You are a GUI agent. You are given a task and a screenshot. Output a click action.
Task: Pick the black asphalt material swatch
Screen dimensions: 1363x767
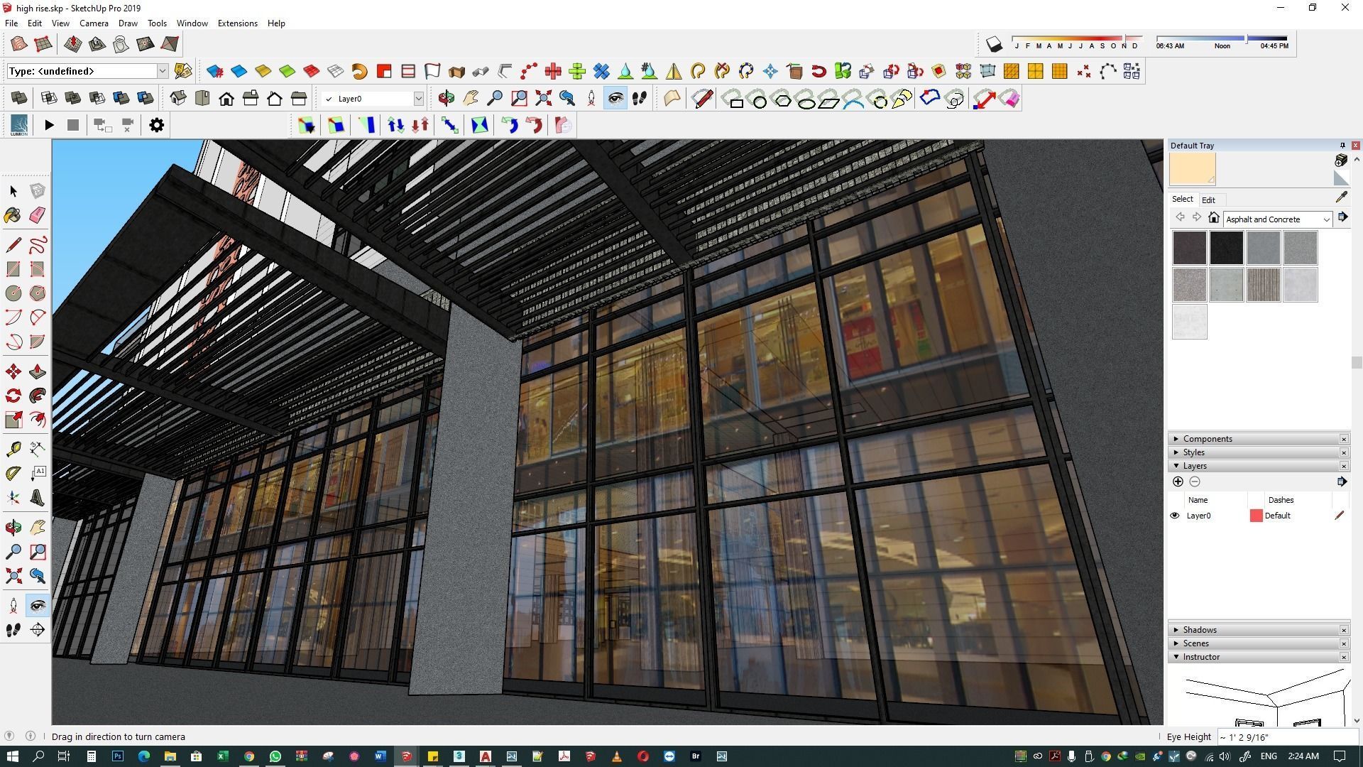1226,248
